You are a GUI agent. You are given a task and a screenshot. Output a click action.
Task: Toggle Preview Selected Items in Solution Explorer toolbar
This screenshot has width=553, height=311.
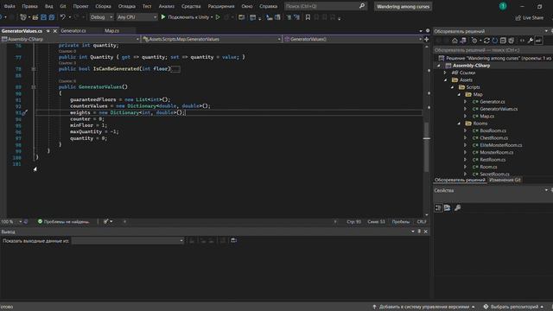click(x=538, y=41)
